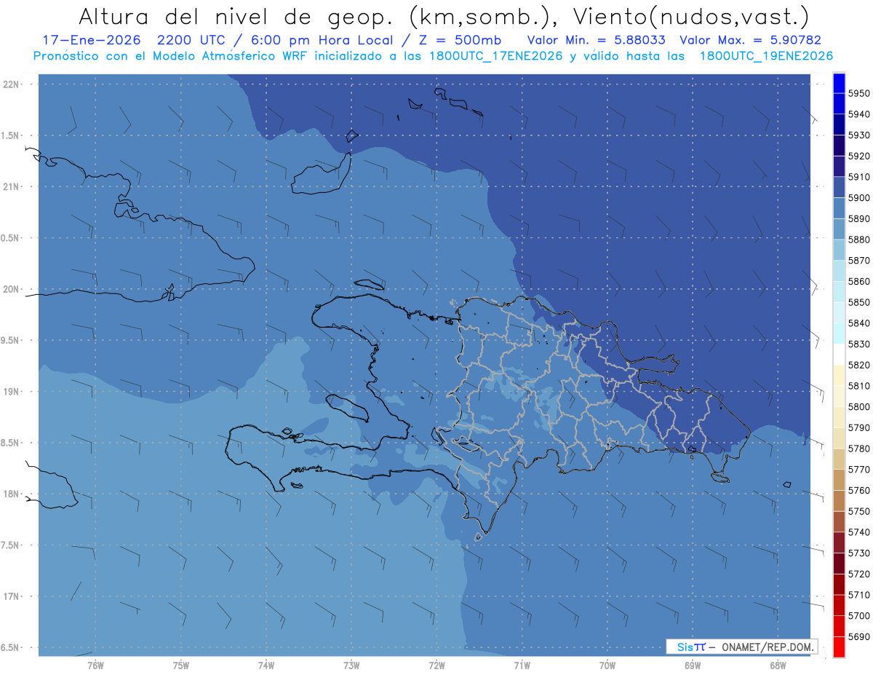This screenshot has height=675, width=873.
Task: Pick the bright red legend color below 5690
Action: coord(839,647)
